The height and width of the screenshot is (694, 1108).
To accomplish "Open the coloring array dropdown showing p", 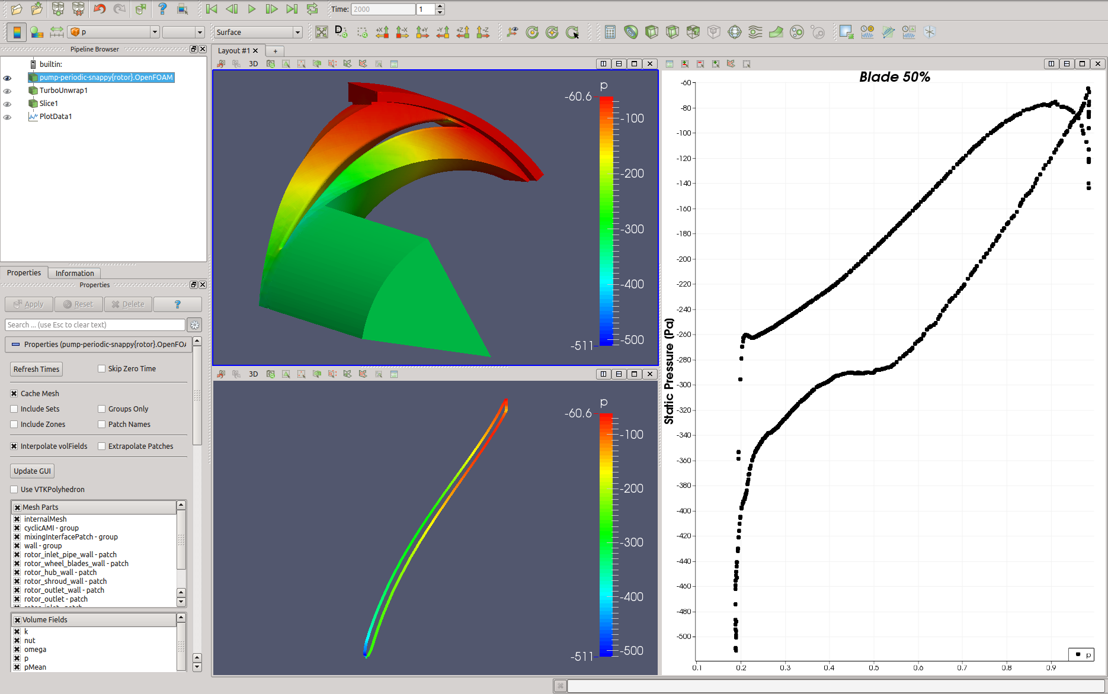I will coord(114,33).
